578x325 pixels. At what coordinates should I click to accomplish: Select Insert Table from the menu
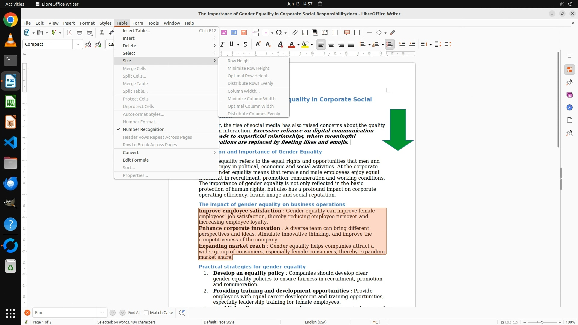click(136, 31)
